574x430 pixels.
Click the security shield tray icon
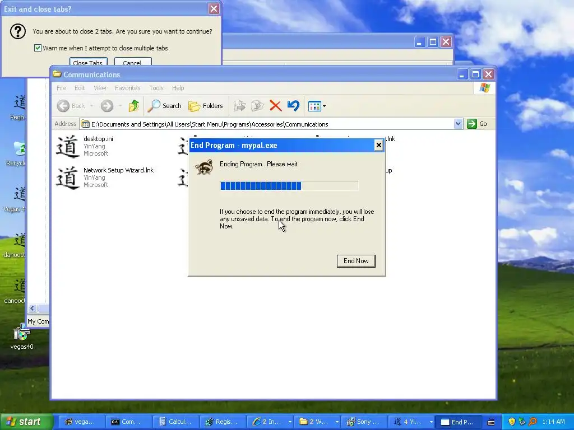click(x=512, y=422)
